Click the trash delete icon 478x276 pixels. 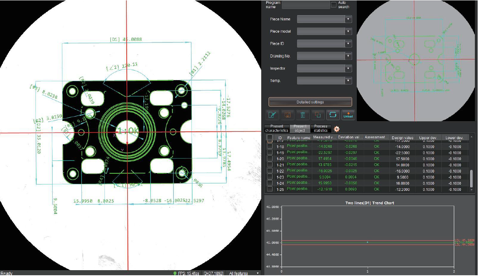click(x=303, y=115)
